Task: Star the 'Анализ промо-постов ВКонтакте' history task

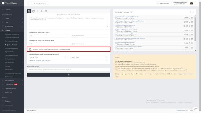Action: tap(185, 35)
